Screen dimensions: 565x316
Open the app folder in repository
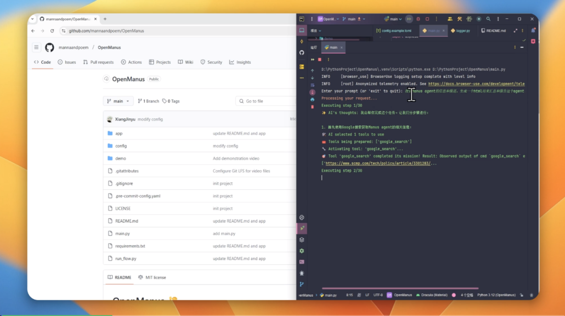[119, 133]
